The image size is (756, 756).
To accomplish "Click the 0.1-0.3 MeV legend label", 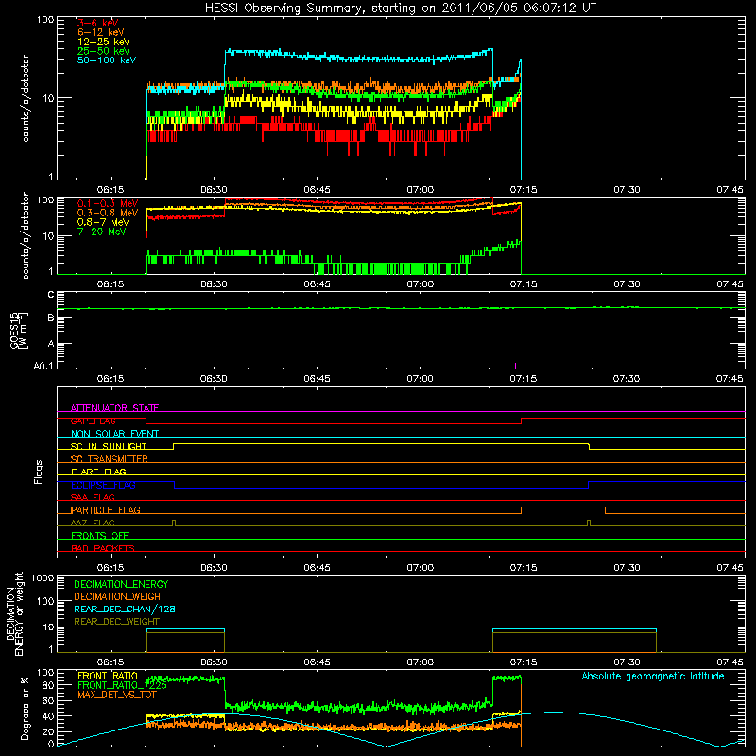I will click(108, 203).
